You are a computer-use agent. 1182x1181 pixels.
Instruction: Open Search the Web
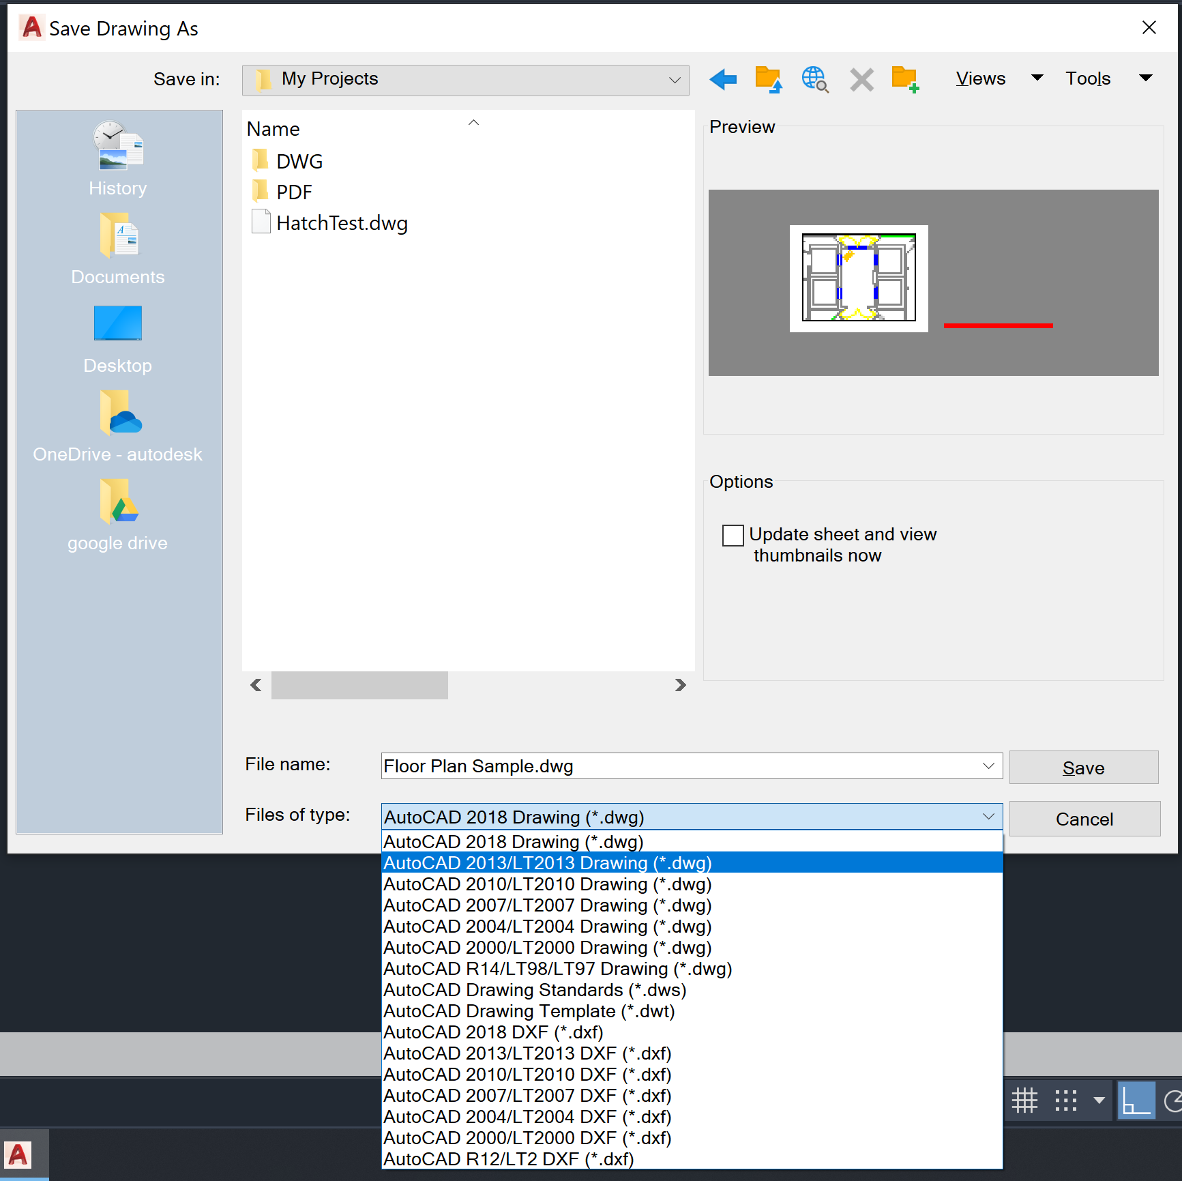point(814,79)
